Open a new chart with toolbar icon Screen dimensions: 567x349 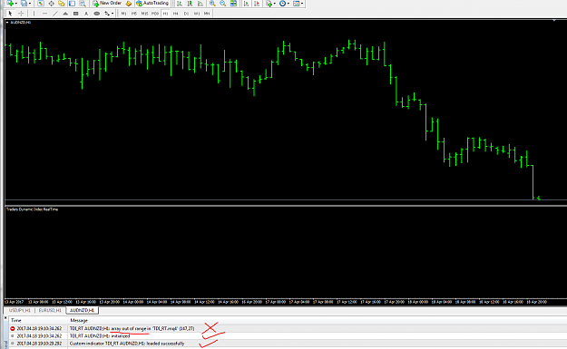pyautogui.click(x=10, y=4)
